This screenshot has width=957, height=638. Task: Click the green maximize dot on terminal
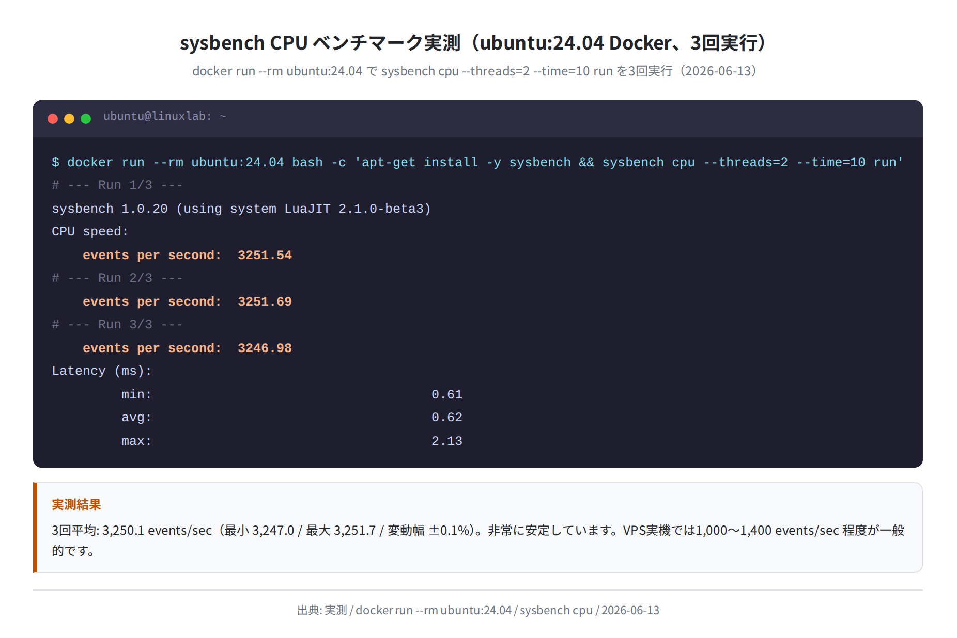point(86,119)
